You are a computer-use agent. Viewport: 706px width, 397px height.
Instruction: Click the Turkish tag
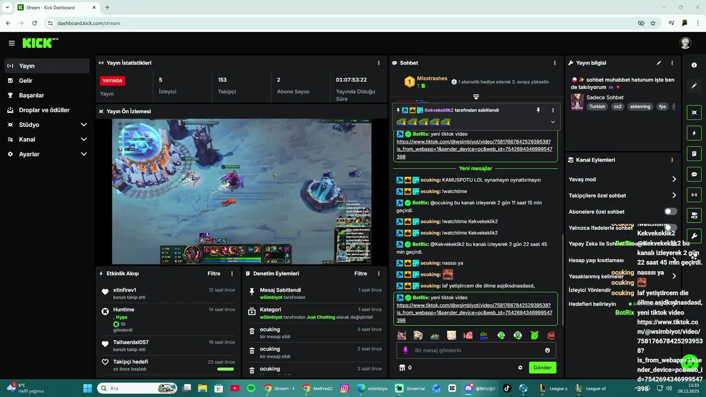[597, 106]
